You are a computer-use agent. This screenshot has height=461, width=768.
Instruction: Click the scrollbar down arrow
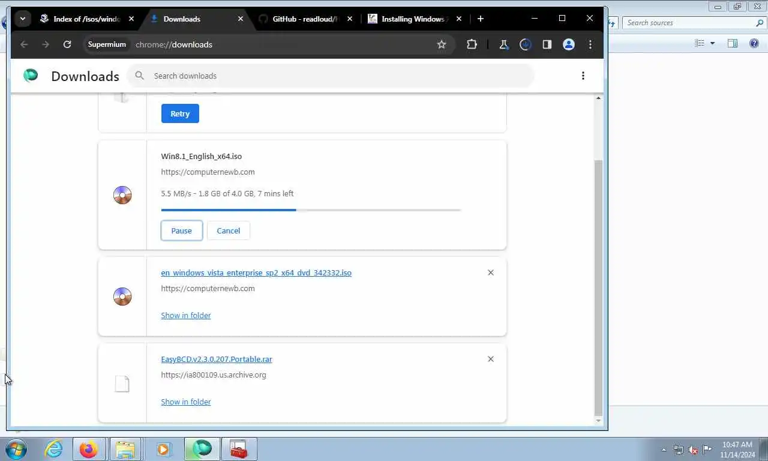point(598,421)
